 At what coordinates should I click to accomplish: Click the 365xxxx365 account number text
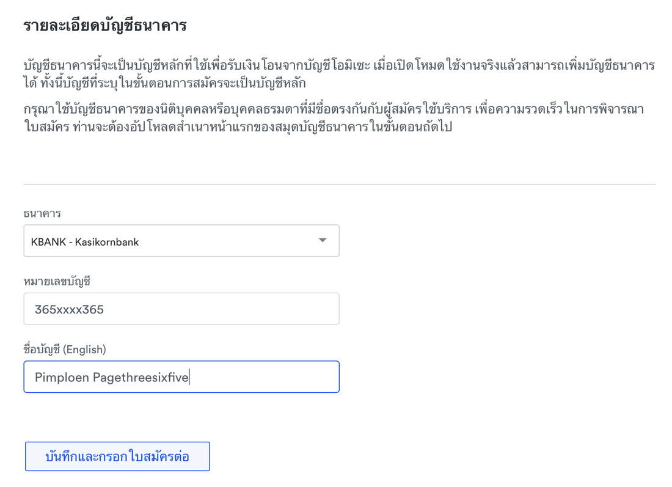click(x=69, y=310)
